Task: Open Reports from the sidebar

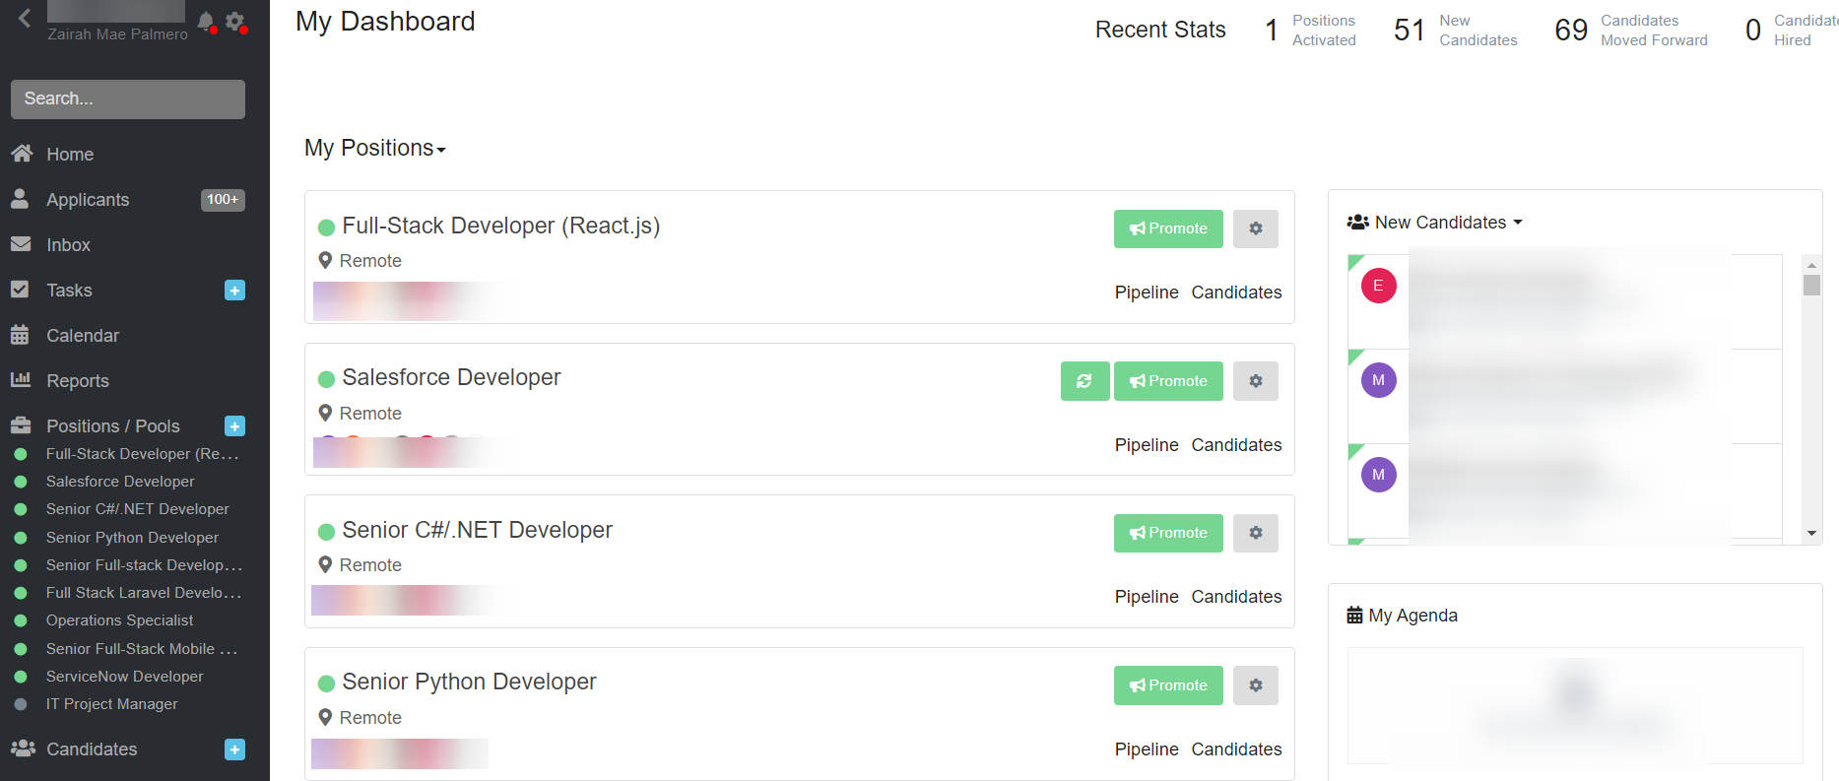Action: point(78,381)
